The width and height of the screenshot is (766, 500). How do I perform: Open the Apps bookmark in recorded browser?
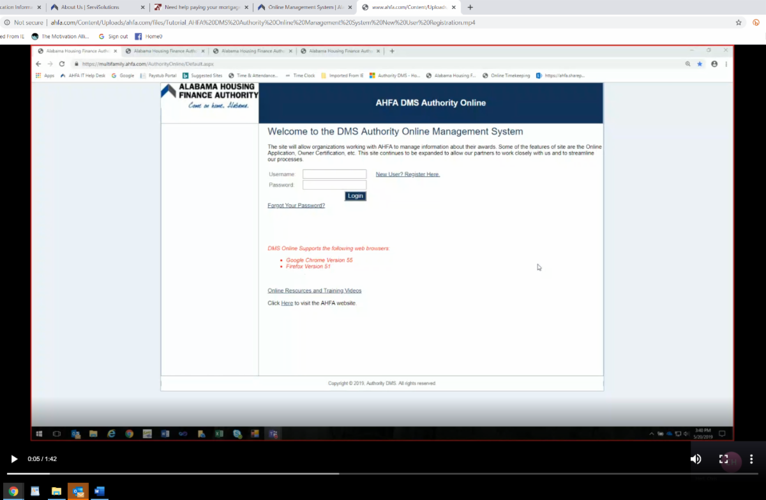click(x=45, y=75)
